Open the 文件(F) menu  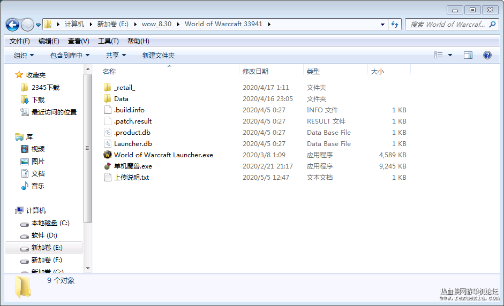(20, 41)
